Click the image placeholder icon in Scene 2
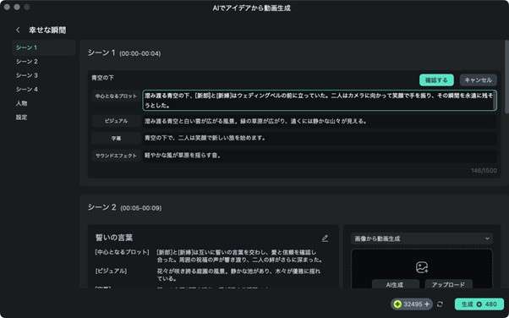509x318 pixels. [x=422, y=267]
